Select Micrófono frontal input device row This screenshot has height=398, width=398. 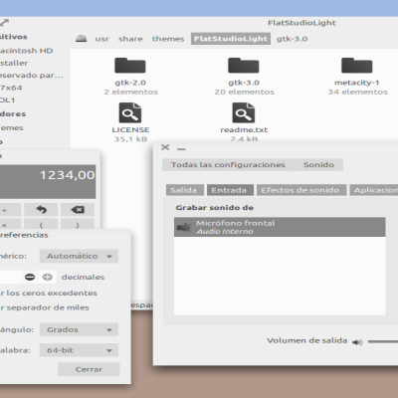tap(280, 227)
